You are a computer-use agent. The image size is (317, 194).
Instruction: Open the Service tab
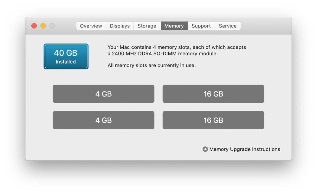(x=228, y=26)
